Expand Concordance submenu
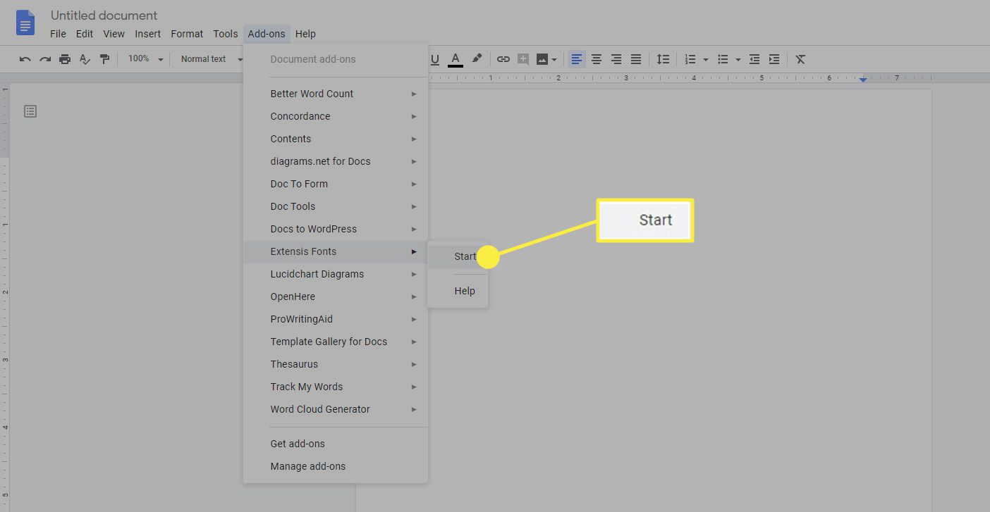This screenshot has height=512, width=990. tap(336, 116)
